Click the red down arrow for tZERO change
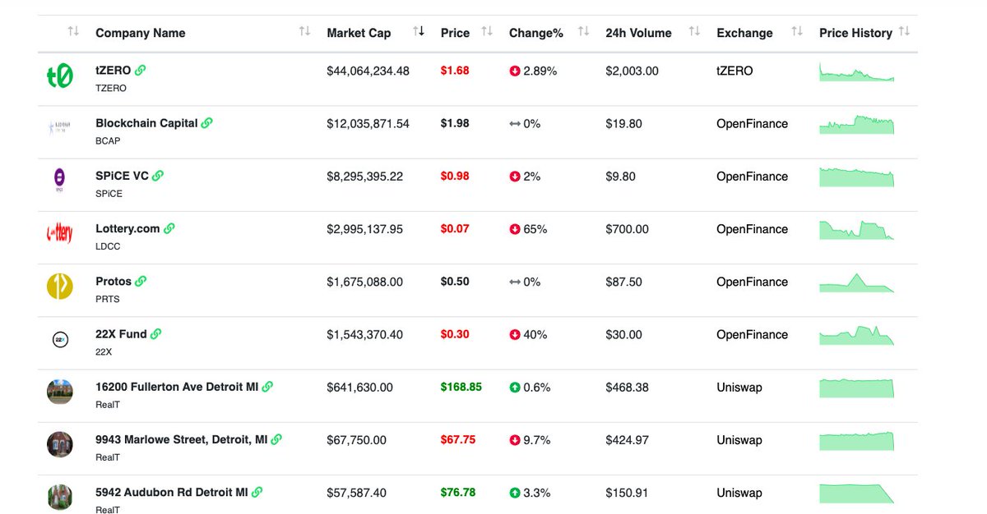This screenshot has width=987, height=514. 515,71
